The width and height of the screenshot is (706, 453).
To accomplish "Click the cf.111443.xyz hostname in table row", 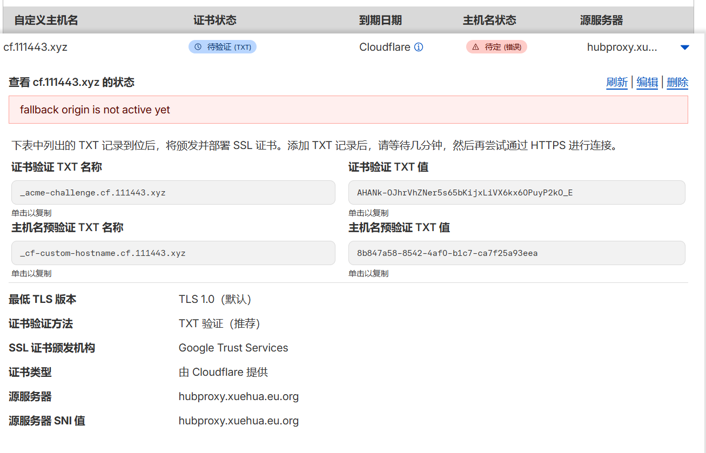I will [36, 47].
